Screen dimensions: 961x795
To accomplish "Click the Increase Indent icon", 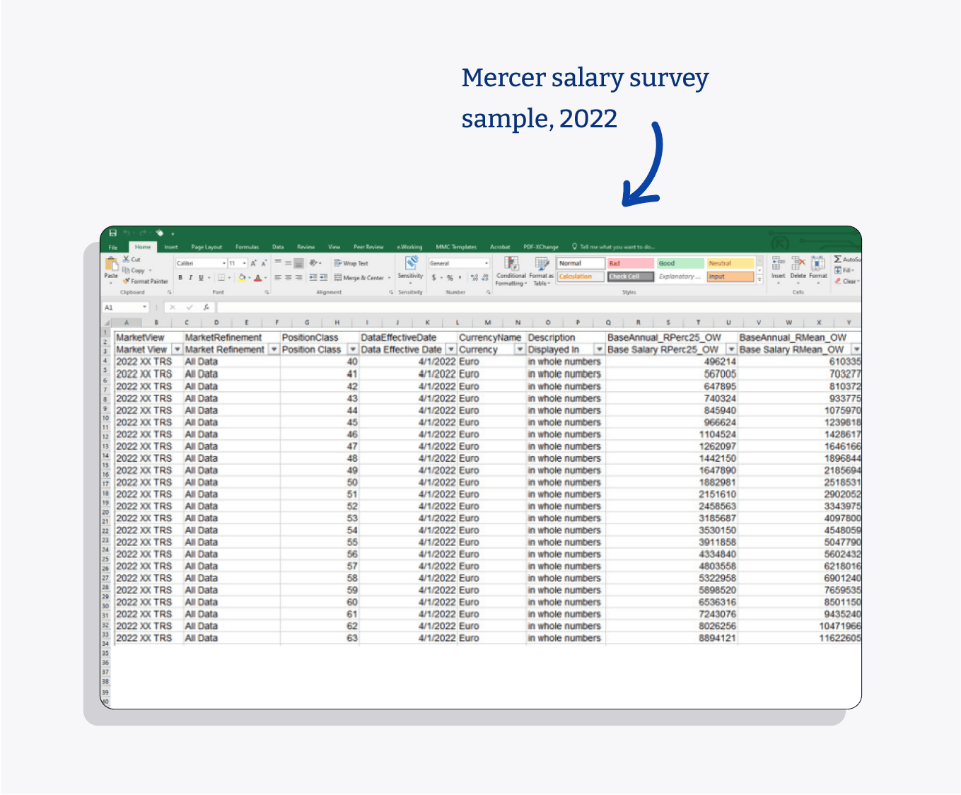I will [323, 278].
